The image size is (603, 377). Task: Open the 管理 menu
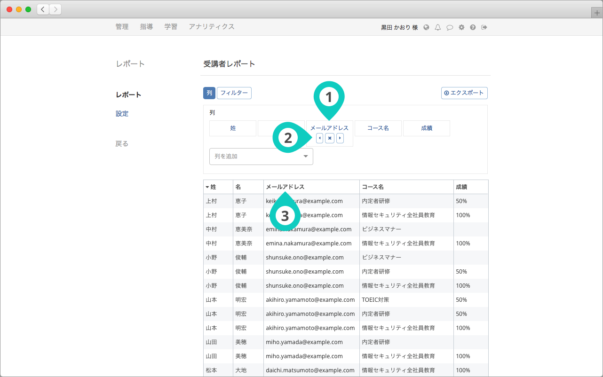coord(122,27)
